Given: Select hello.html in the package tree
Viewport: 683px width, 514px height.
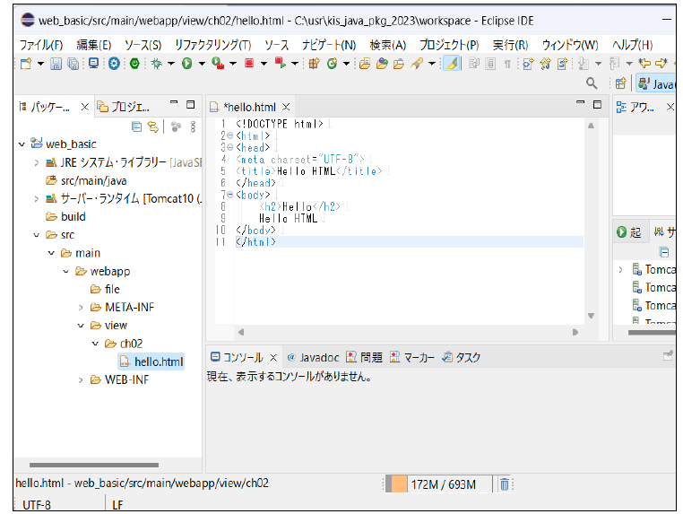Looking at the screenshot, I should pyautogui.click(x=158, y=362).
